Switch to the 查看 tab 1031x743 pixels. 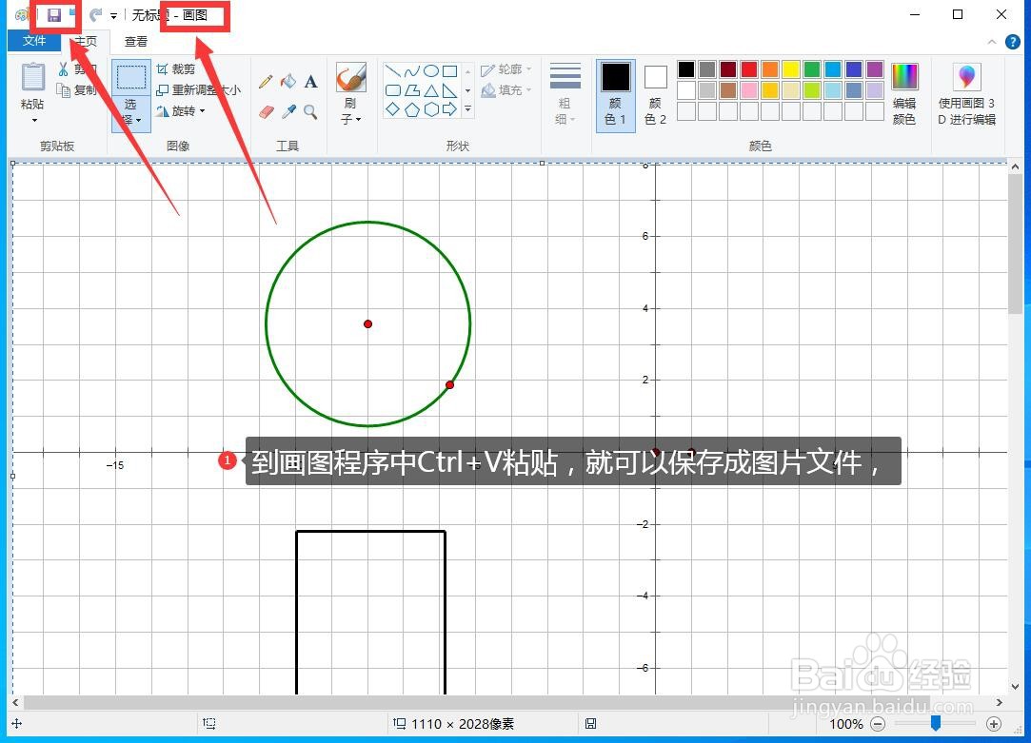pyautogui.click(x=135, y=41)
